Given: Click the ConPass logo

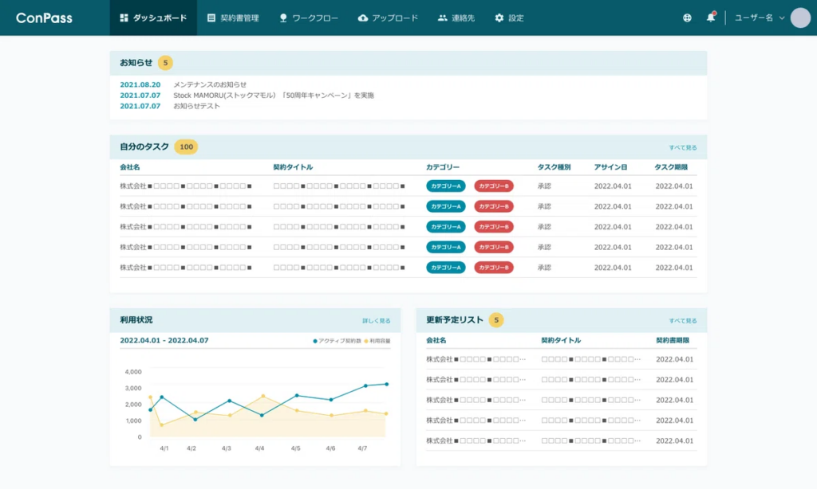Looking at the screenshot, I should coord(44,18).
